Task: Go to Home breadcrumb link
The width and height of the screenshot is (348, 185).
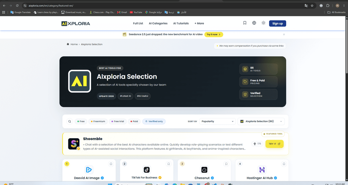Action: [74, 44]
